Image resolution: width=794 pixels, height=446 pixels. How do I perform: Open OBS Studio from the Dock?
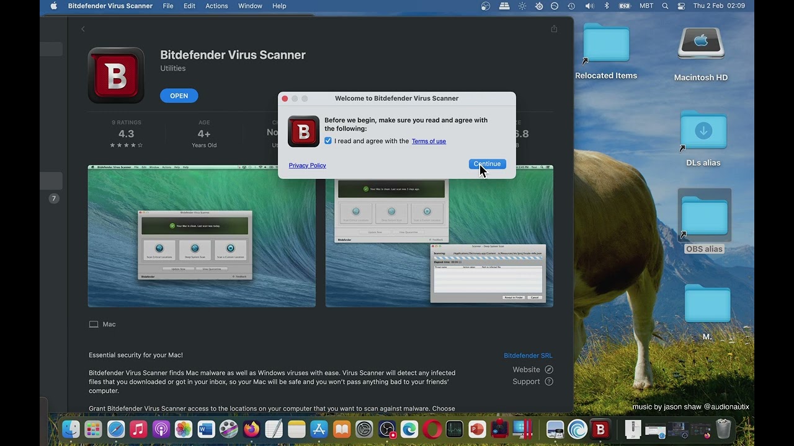point(387,429)
